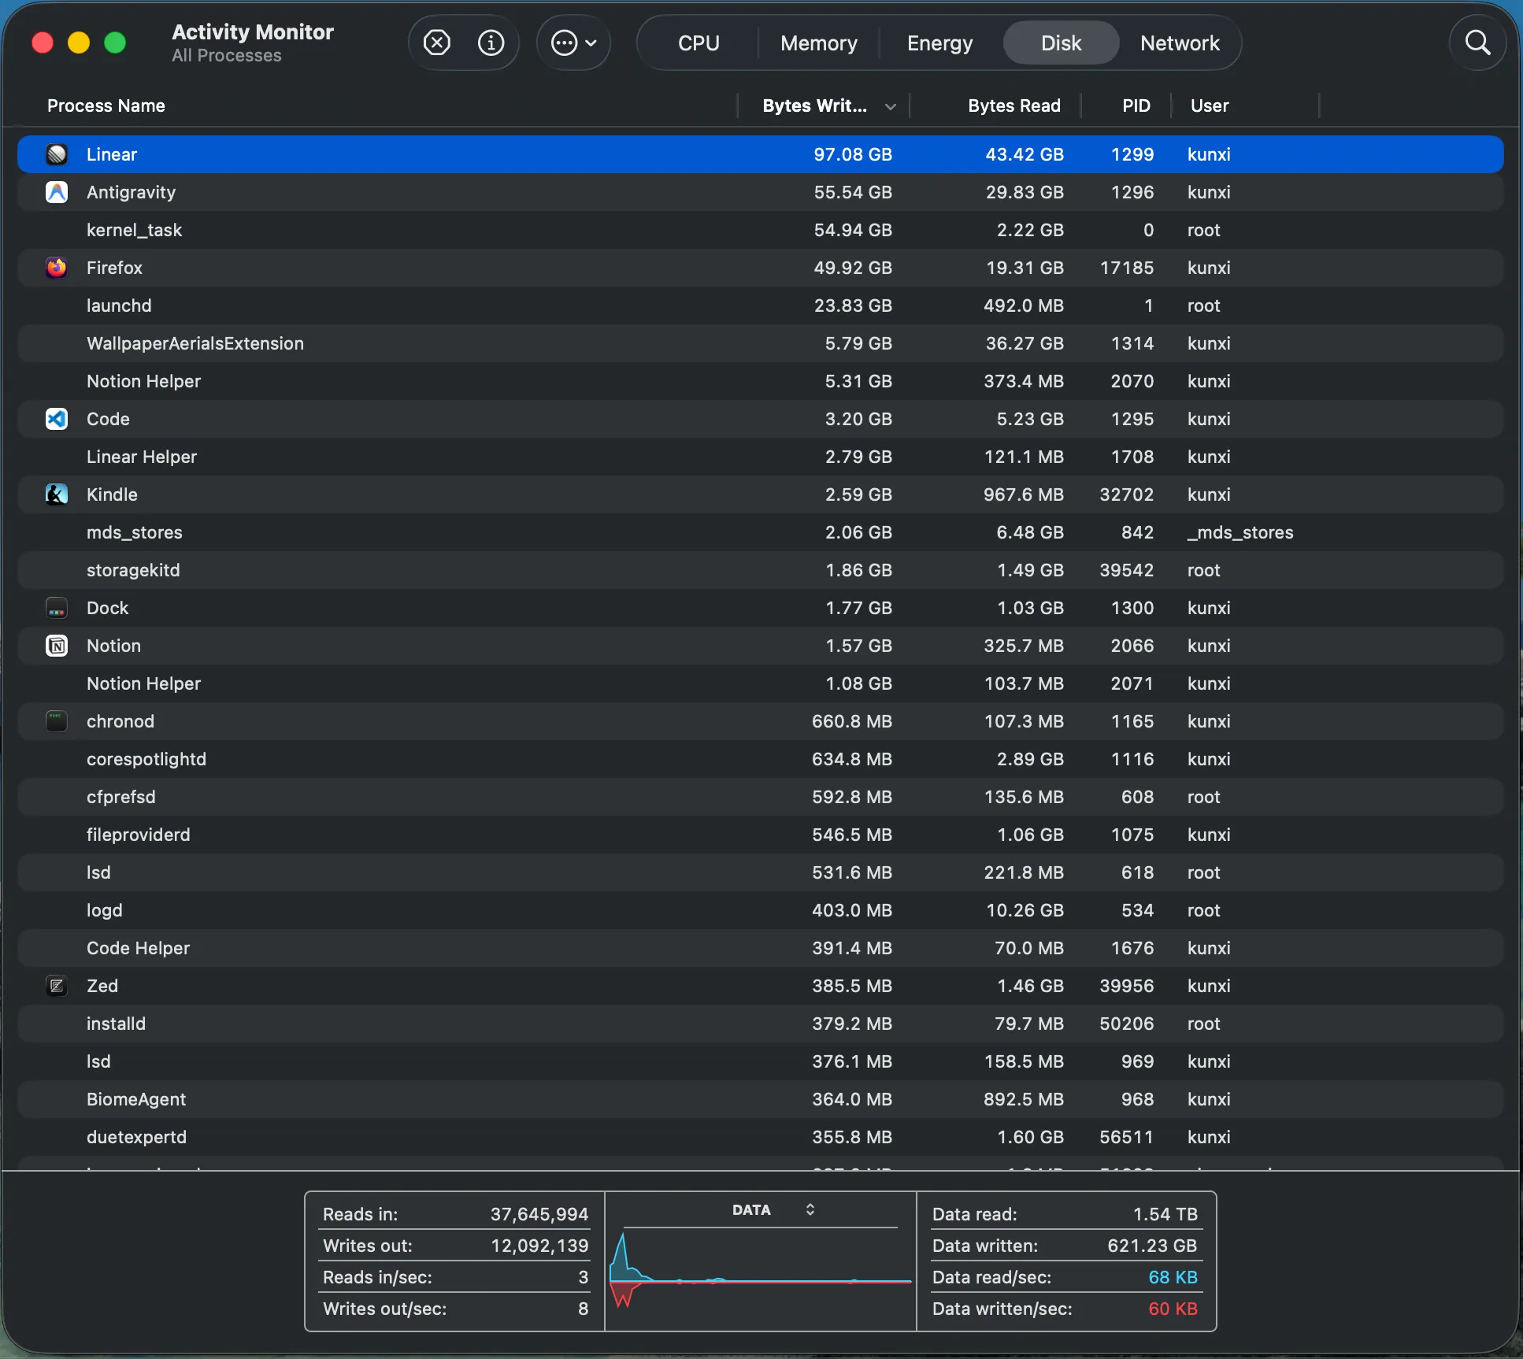The width and height of the screenshot is (1523, 1359).
Task: Sort by the Bytes Read column header
Action: [1013, 106]
